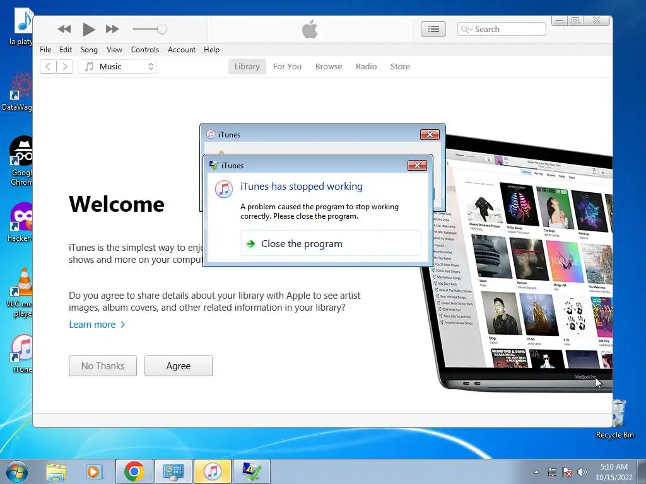Viewport: 646px width, 484px height.
Task: Click the Agree button
Action: (179, 366)
